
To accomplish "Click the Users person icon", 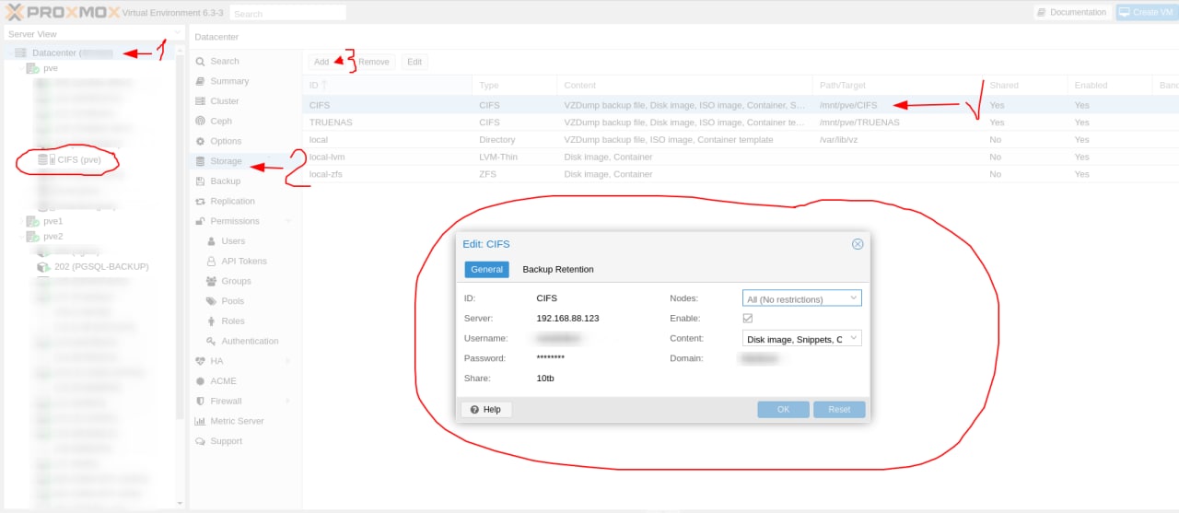I will coord(211,241).
